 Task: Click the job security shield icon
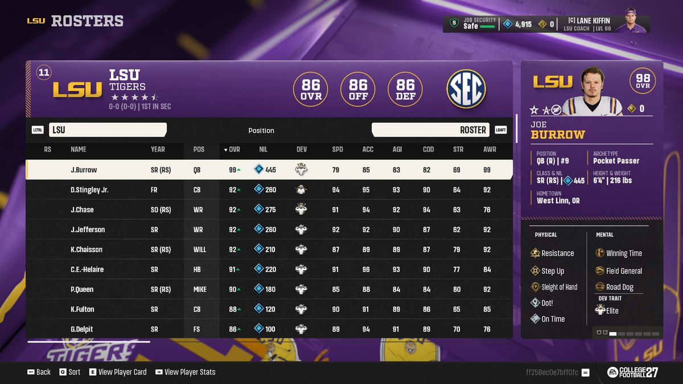click(454, 23)
